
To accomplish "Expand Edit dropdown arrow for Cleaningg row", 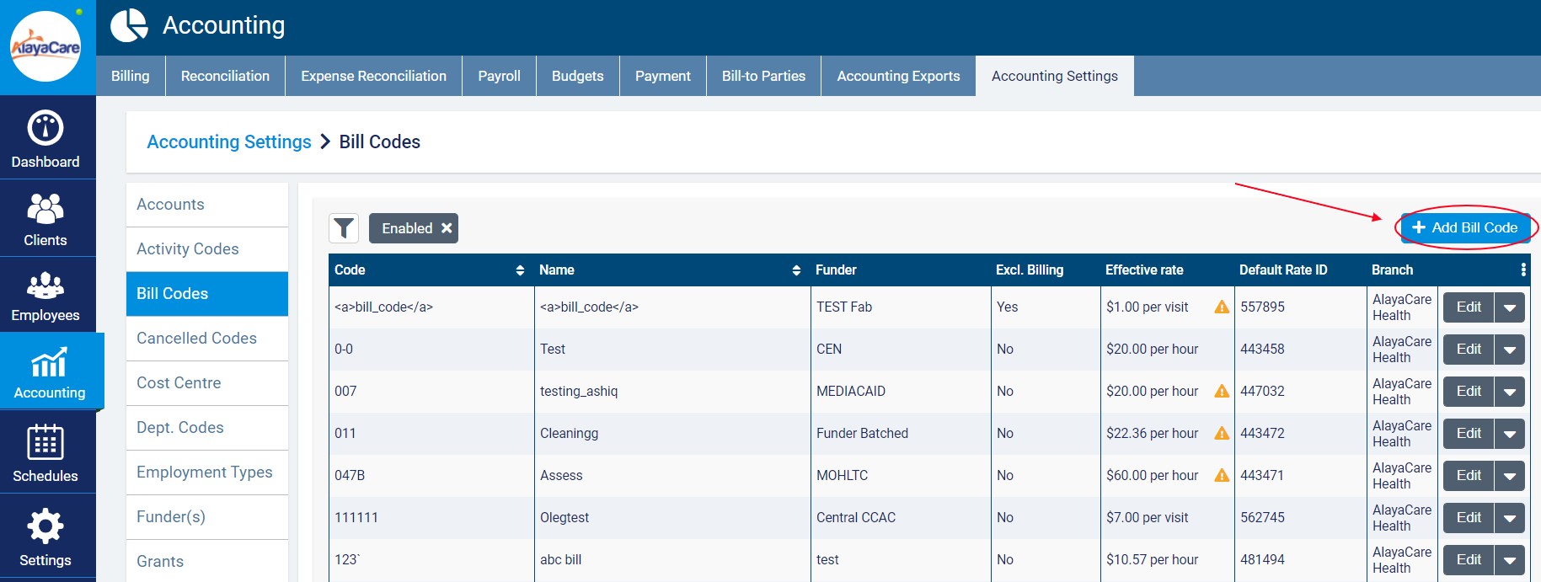I will point(1509,434).
